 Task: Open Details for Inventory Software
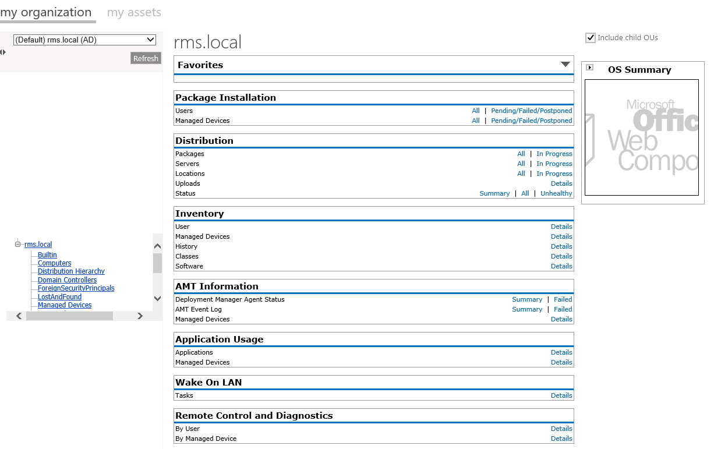561,266
